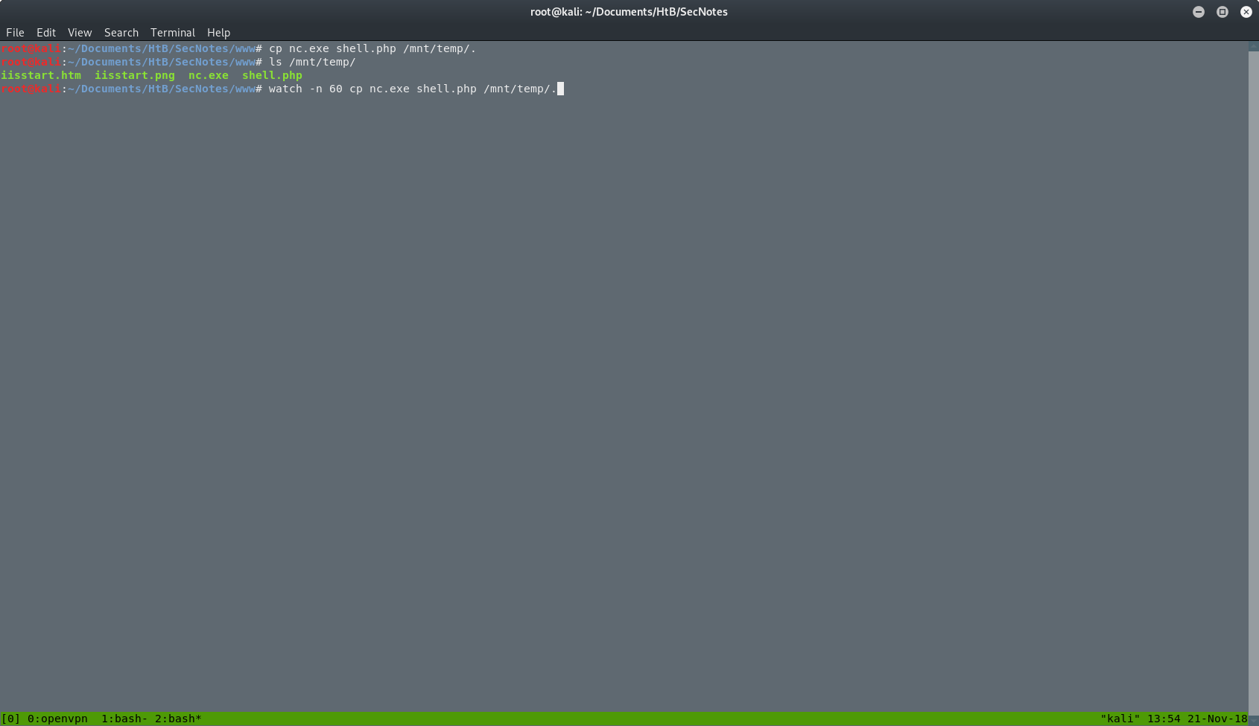
Task: Click the window title root@kali: ~/Documents/HtB/SecNotes
Action: 629,11
